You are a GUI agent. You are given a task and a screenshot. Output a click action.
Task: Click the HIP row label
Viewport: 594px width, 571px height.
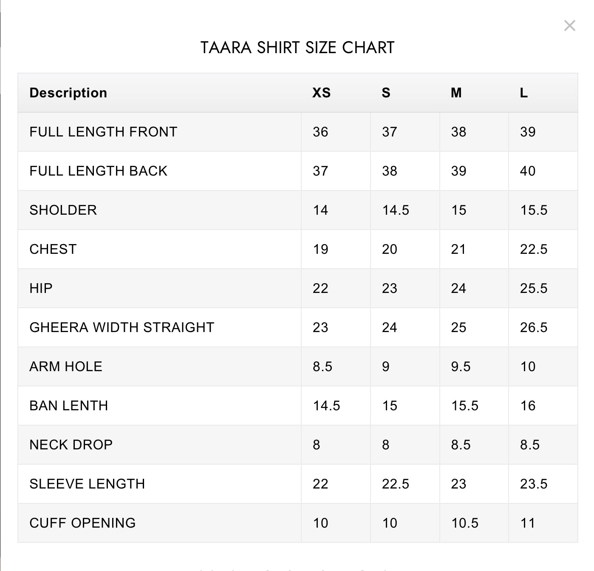[41, 288]
